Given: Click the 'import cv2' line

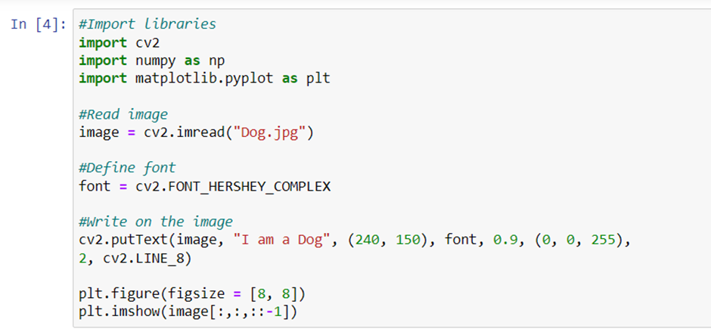Looking at the screenshot, I should point(120,42).
